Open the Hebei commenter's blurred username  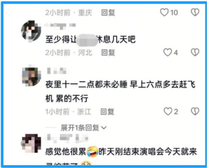(60, 26)
